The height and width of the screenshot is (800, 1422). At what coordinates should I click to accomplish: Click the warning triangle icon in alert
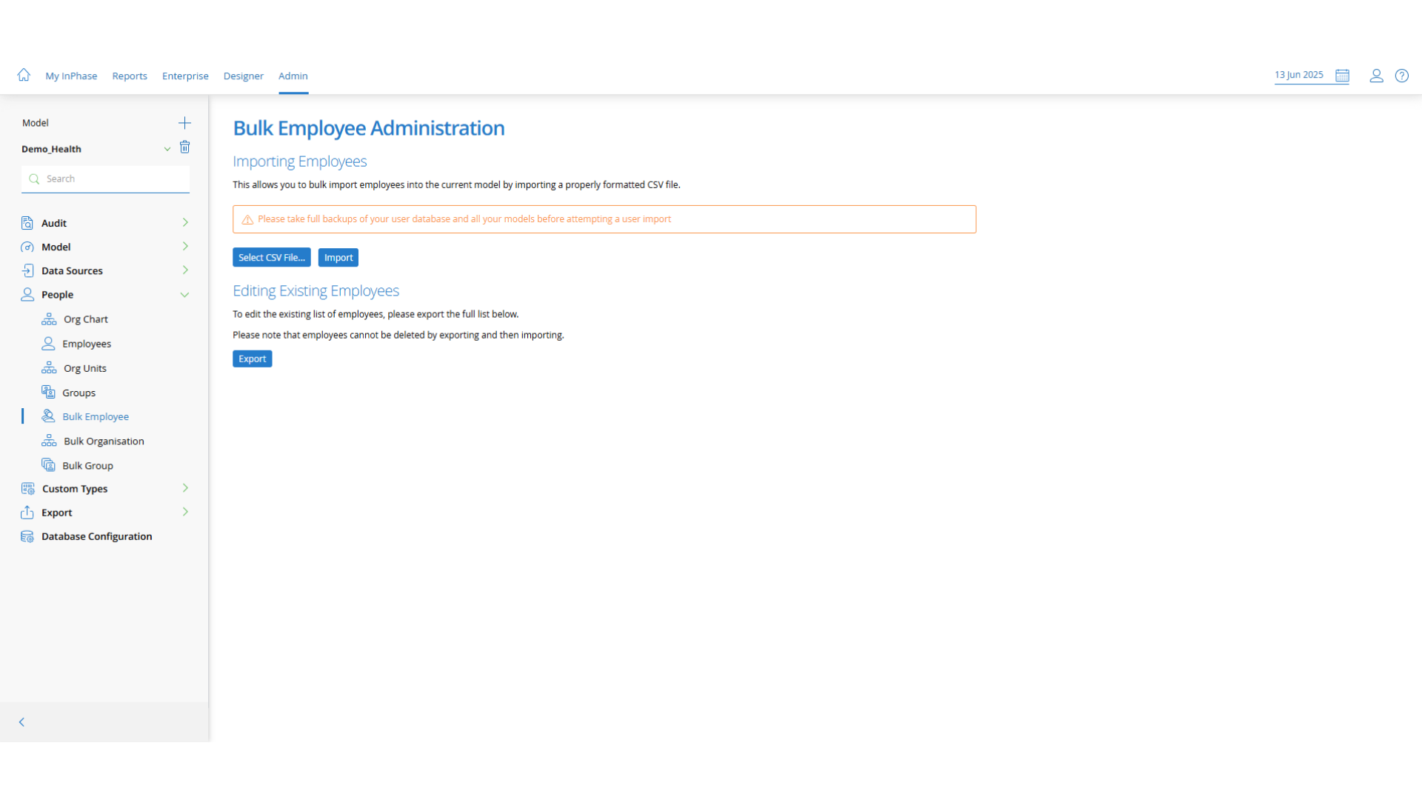[x=247, y=219]
